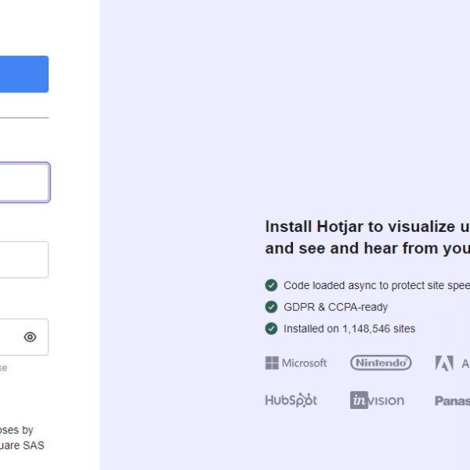Click checkmark icon beside 'Installed on 1,148,546 sites'
Viewport: 470px width, 470px height.
coord(271,328)
